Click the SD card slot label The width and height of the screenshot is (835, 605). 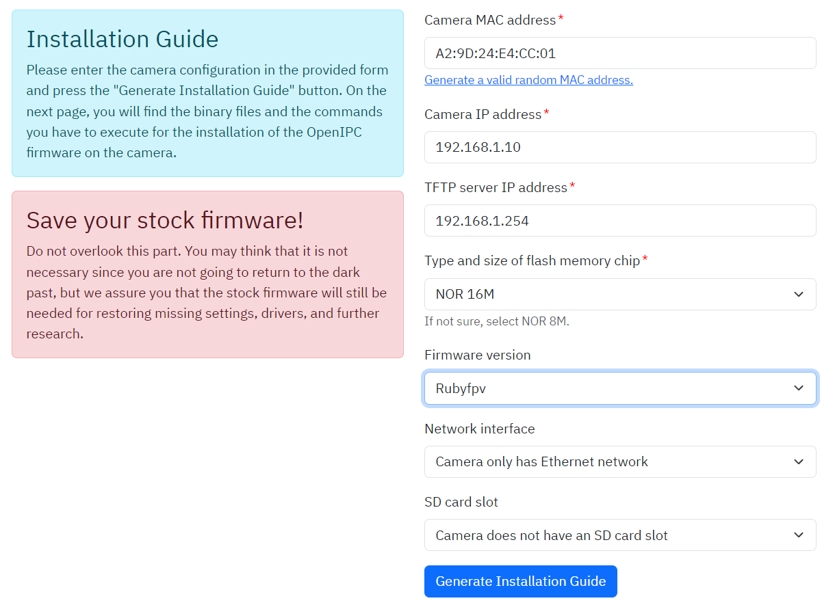pyautogui.click(x=461, y=502)
